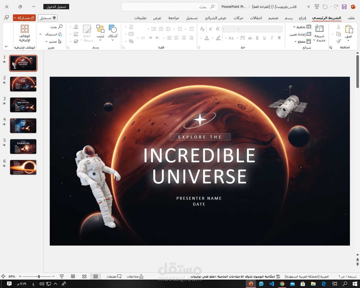This screenshot has height=288, width=360.
Task: Open the Slide Show (عرض الشرائح) tab
Action: pos(216,18)
